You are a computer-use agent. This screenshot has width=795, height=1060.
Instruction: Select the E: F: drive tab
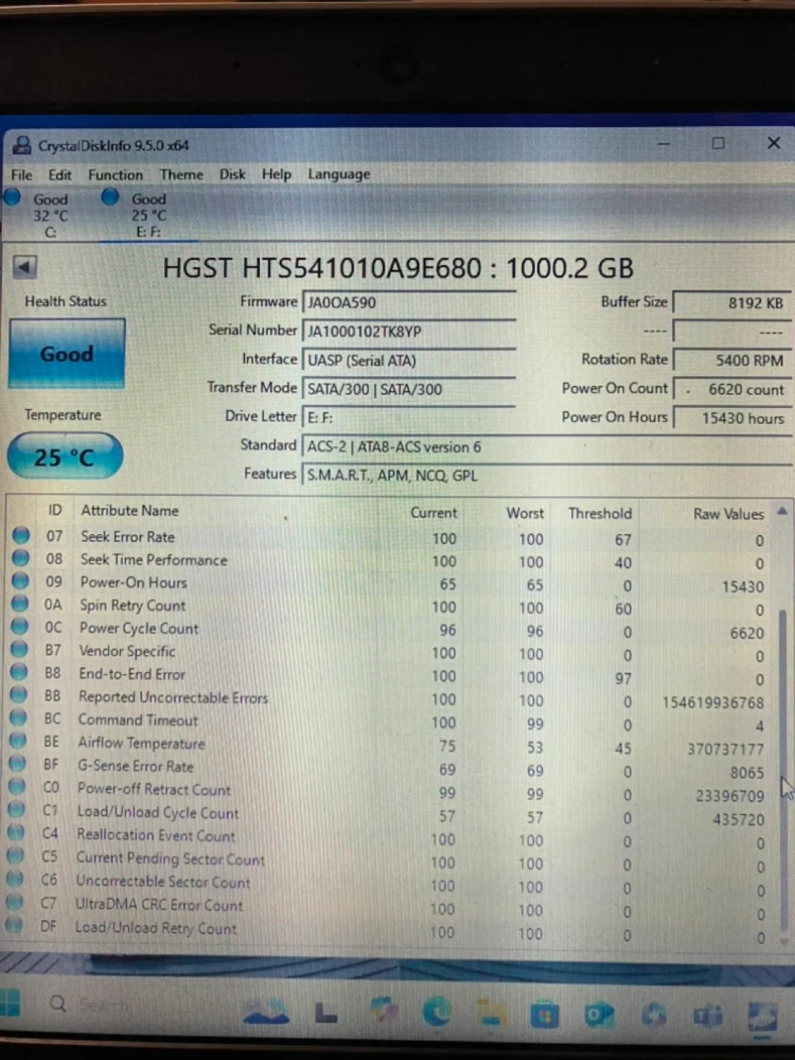[147, 213]
